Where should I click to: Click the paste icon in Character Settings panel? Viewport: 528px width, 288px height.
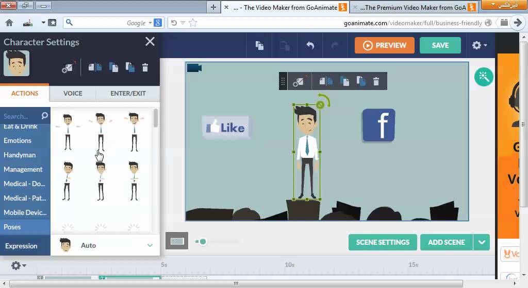click(130, 67)
